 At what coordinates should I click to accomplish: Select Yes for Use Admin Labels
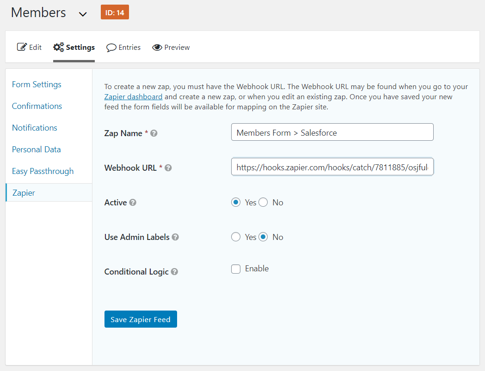click(236, 237)
